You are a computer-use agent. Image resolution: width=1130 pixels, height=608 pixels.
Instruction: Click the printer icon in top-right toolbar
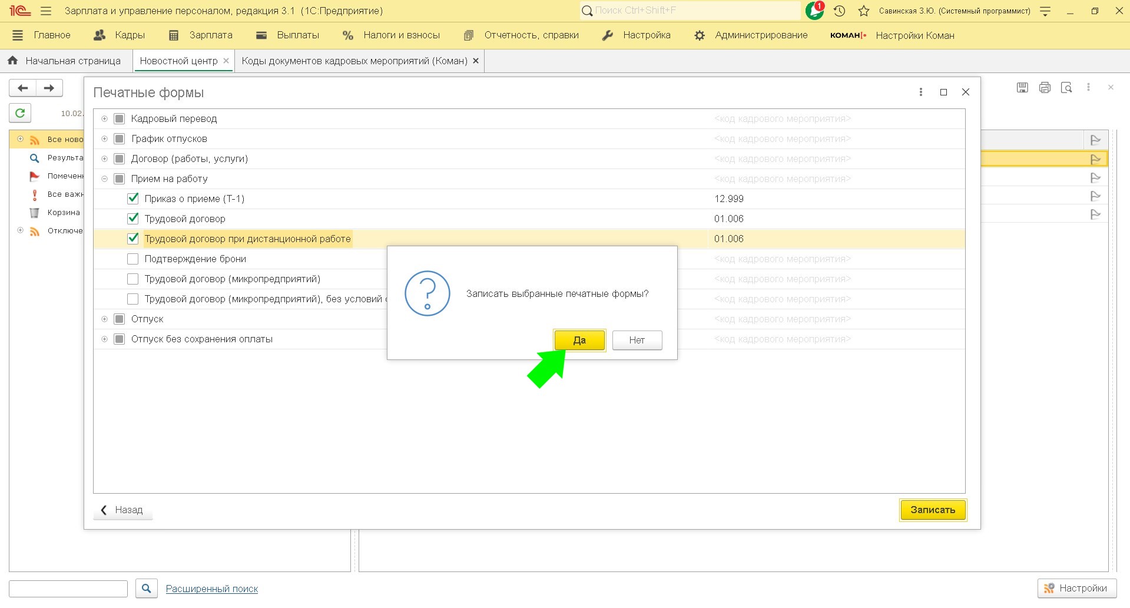[x=1045, y=88]
